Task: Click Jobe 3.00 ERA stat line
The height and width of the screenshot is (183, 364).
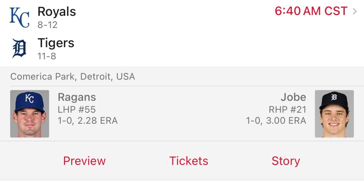Action: (276, 121)
